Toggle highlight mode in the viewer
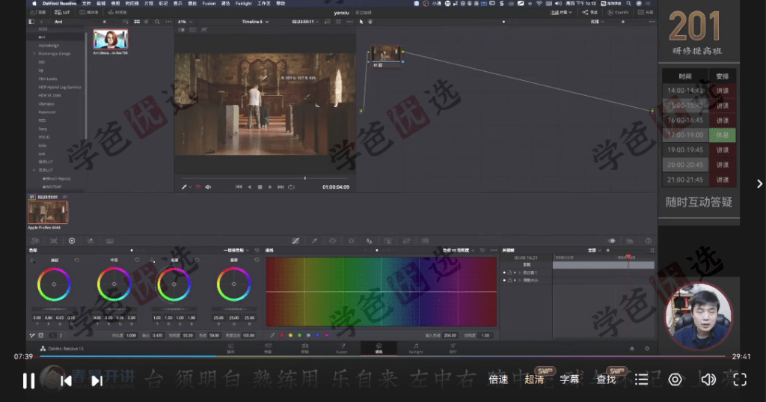Image resolution: width=766 pixels, height=402 pixels. [204, 30]
